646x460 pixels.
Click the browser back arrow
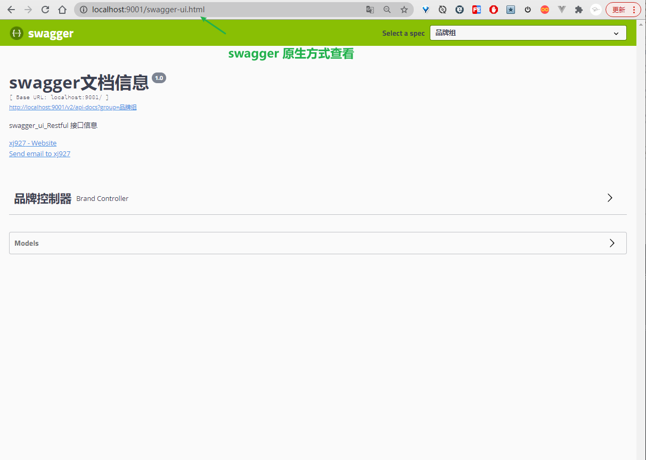coord(11,10)
